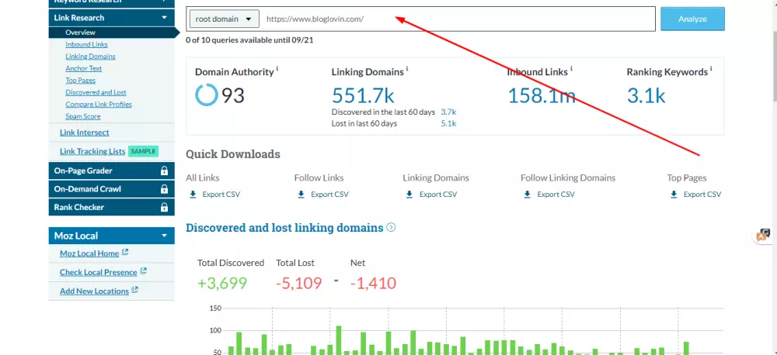This screenshot has height=355, width=777.
Task: Open Discovered and lost linking domains heading
Action: 284,227
